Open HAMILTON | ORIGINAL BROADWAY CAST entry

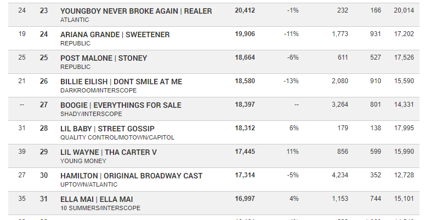(132, 176)
